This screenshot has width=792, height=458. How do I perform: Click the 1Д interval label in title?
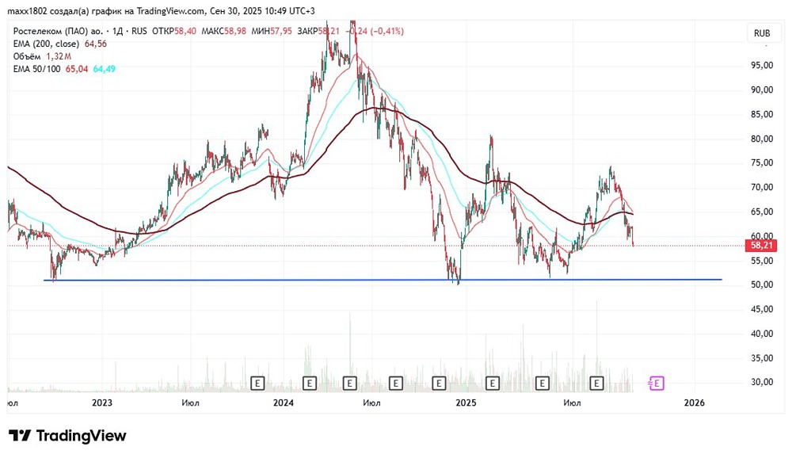point(118,32)
